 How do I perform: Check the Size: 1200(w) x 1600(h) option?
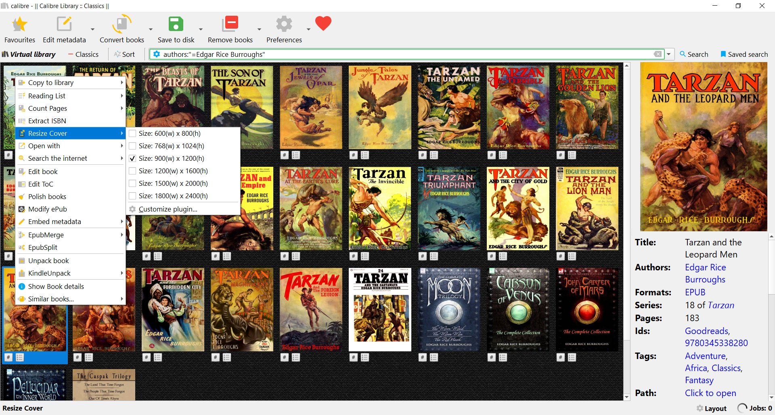(x=132, y=171)
